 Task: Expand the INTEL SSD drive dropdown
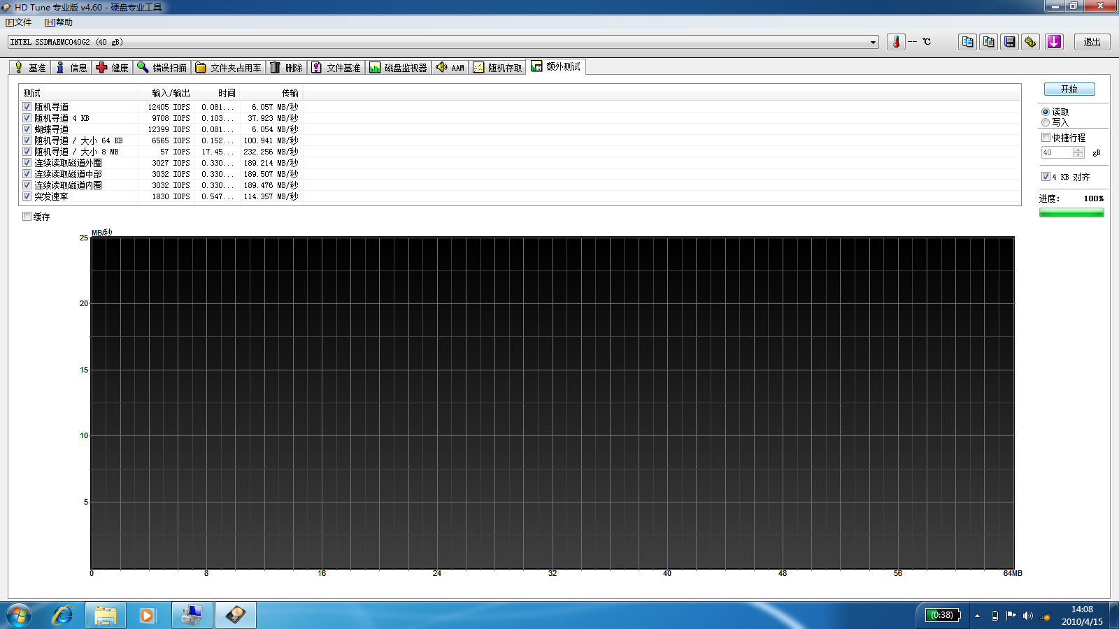(873, 42)
